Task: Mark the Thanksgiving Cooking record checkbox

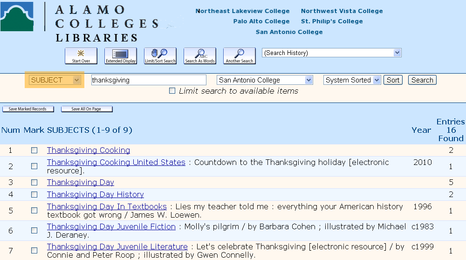Action: click(x=34, y=151)
